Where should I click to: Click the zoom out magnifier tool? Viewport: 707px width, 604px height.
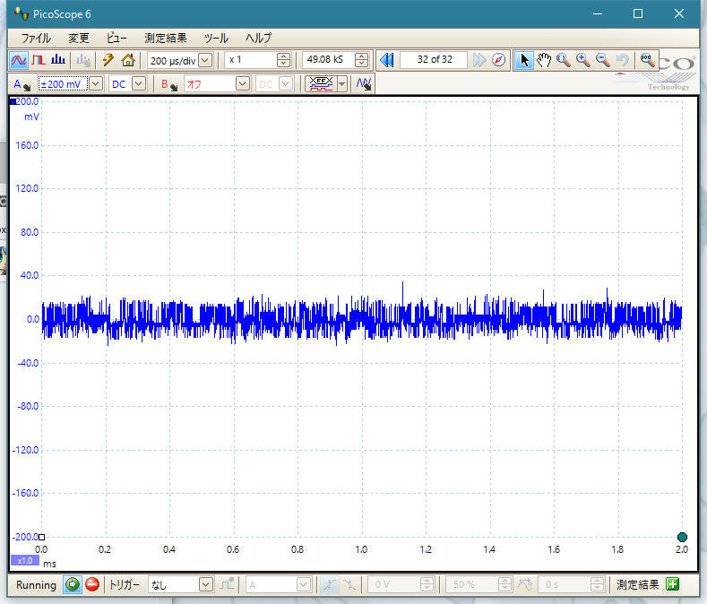pos(603,60)
